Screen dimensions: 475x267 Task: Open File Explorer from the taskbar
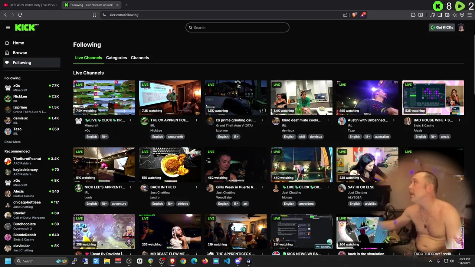coord(107,261)
